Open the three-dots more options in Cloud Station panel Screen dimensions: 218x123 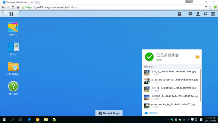[x=198, y=113]
